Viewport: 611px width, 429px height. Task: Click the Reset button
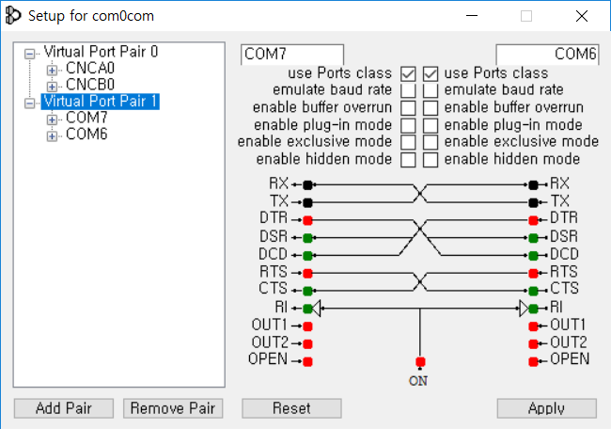pyautogui.click(x=291, y=408)
